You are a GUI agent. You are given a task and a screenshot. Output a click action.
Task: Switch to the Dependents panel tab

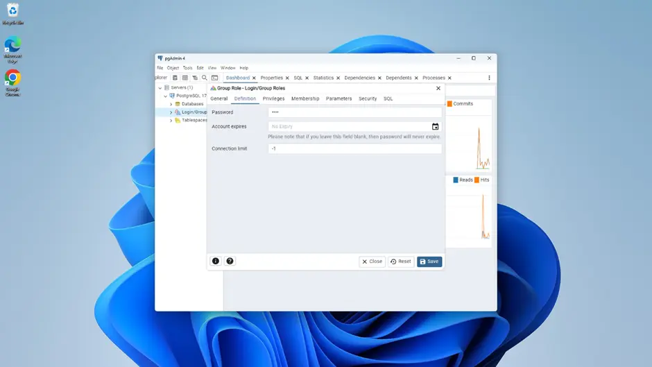click(399, 78)
